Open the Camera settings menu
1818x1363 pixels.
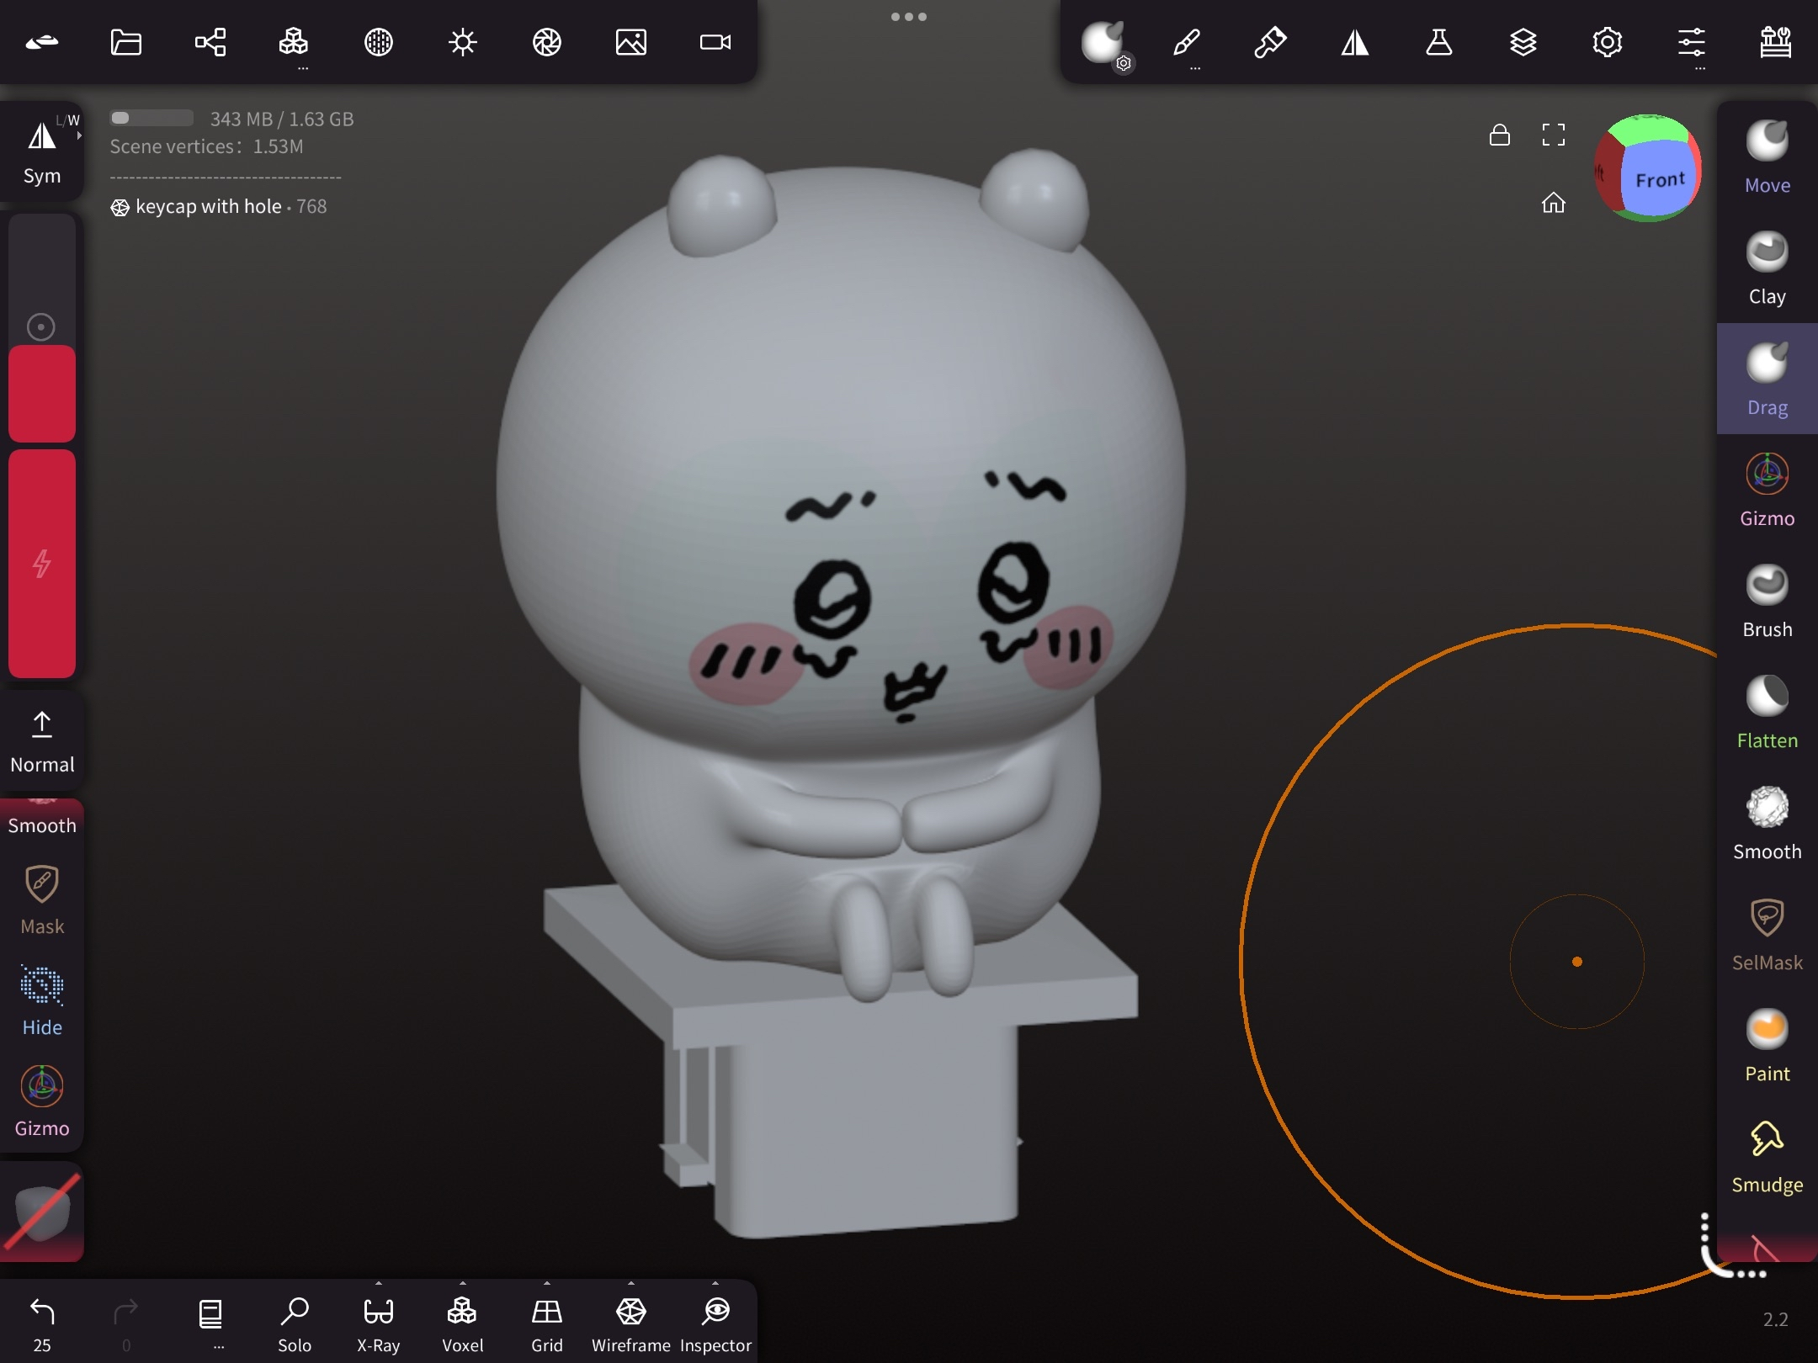pos(715,42)
